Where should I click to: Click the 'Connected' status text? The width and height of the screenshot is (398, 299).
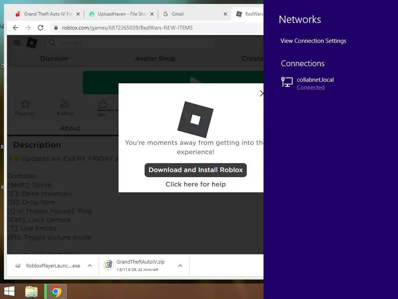tap(311, 88)
